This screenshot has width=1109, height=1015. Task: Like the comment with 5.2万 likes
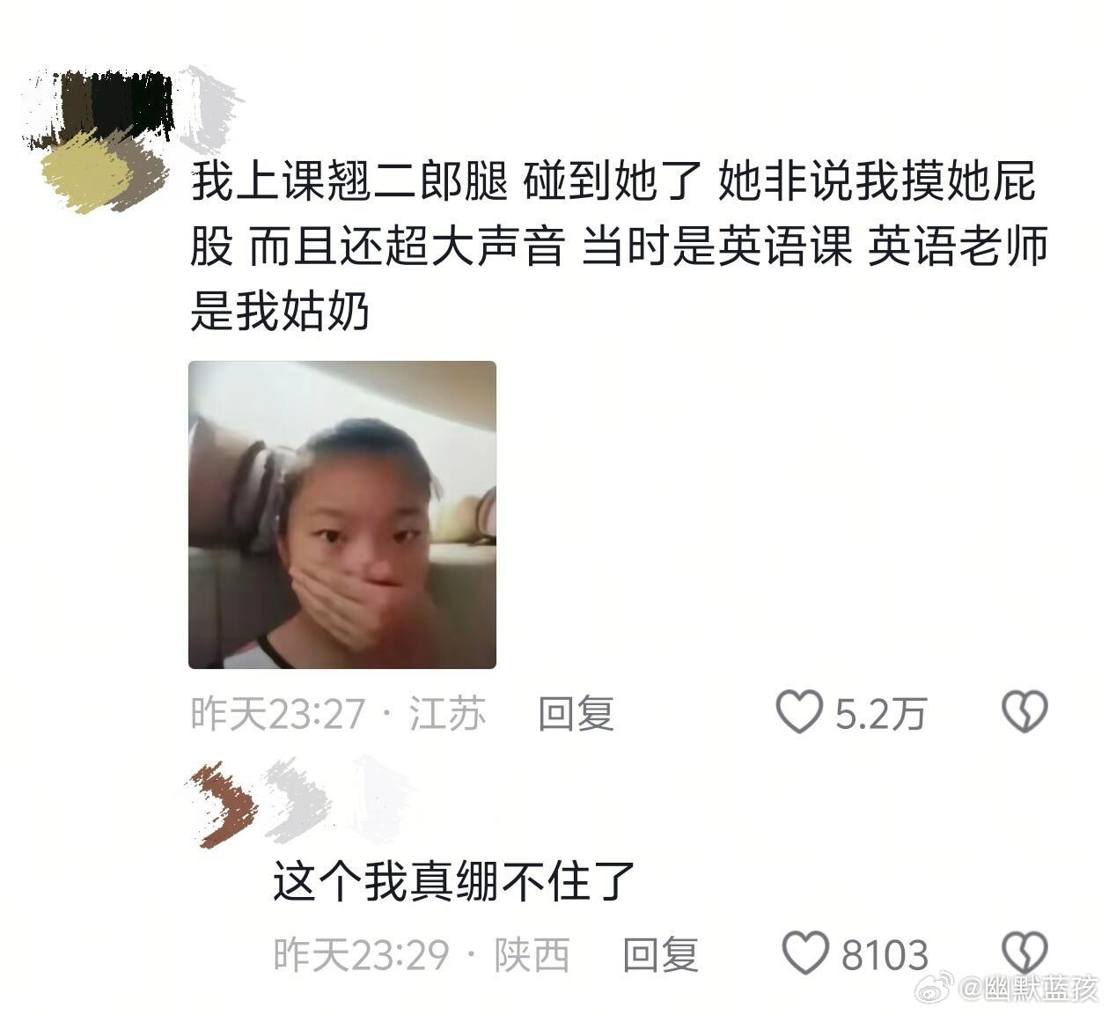(799, 712)
